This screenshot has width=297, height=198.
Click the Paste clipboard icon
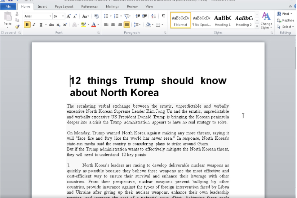(x=8, y=16)
